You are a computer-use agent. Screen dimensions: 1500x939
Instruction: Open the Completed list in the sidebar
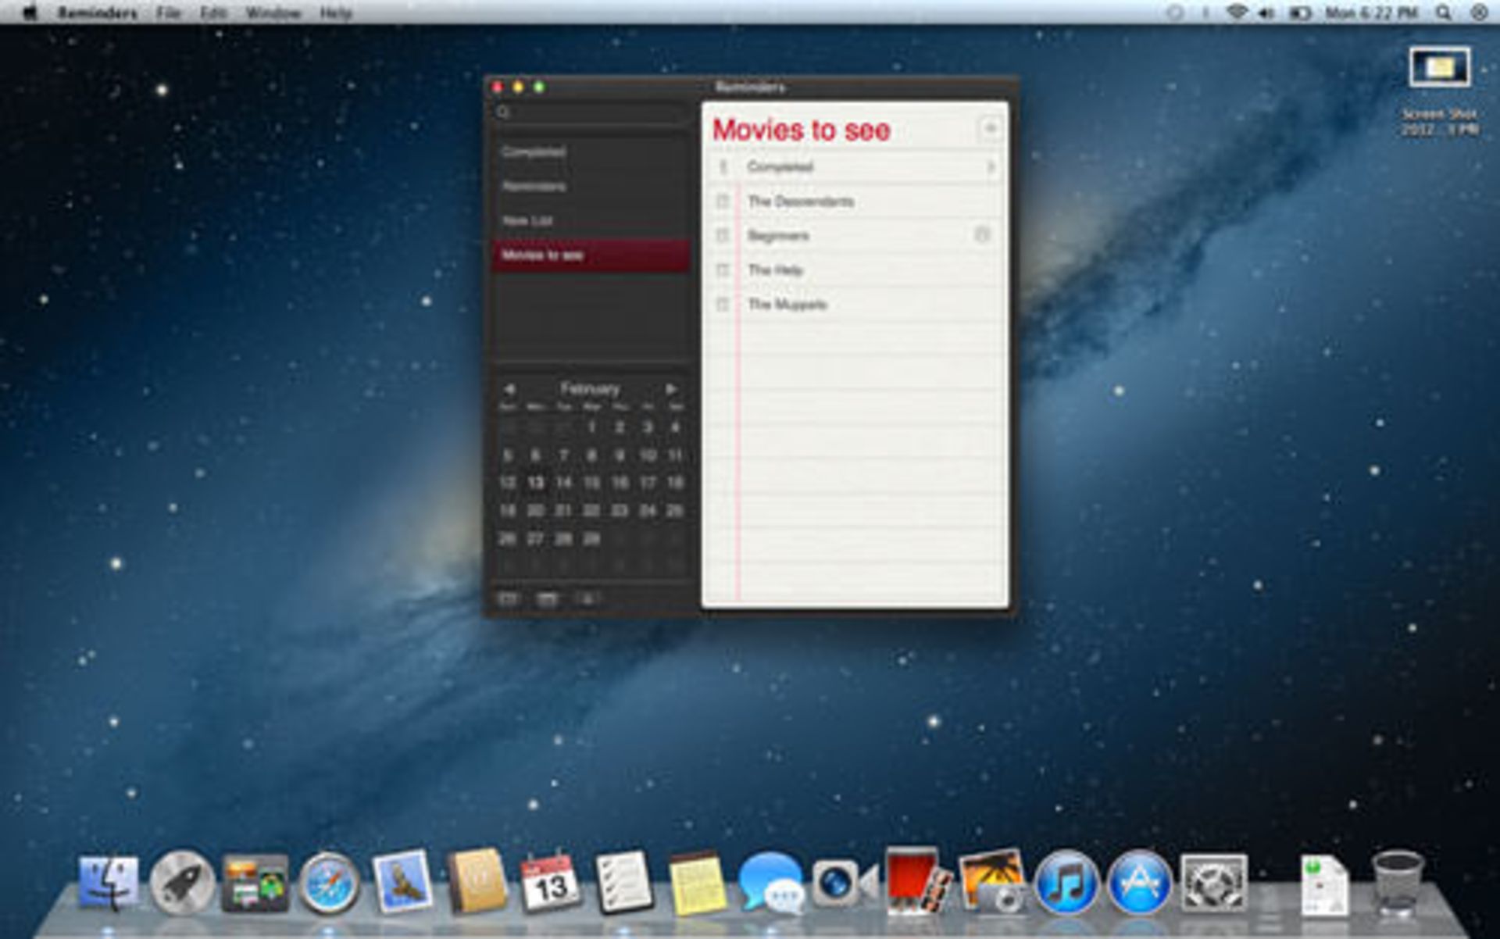[534, 151]
